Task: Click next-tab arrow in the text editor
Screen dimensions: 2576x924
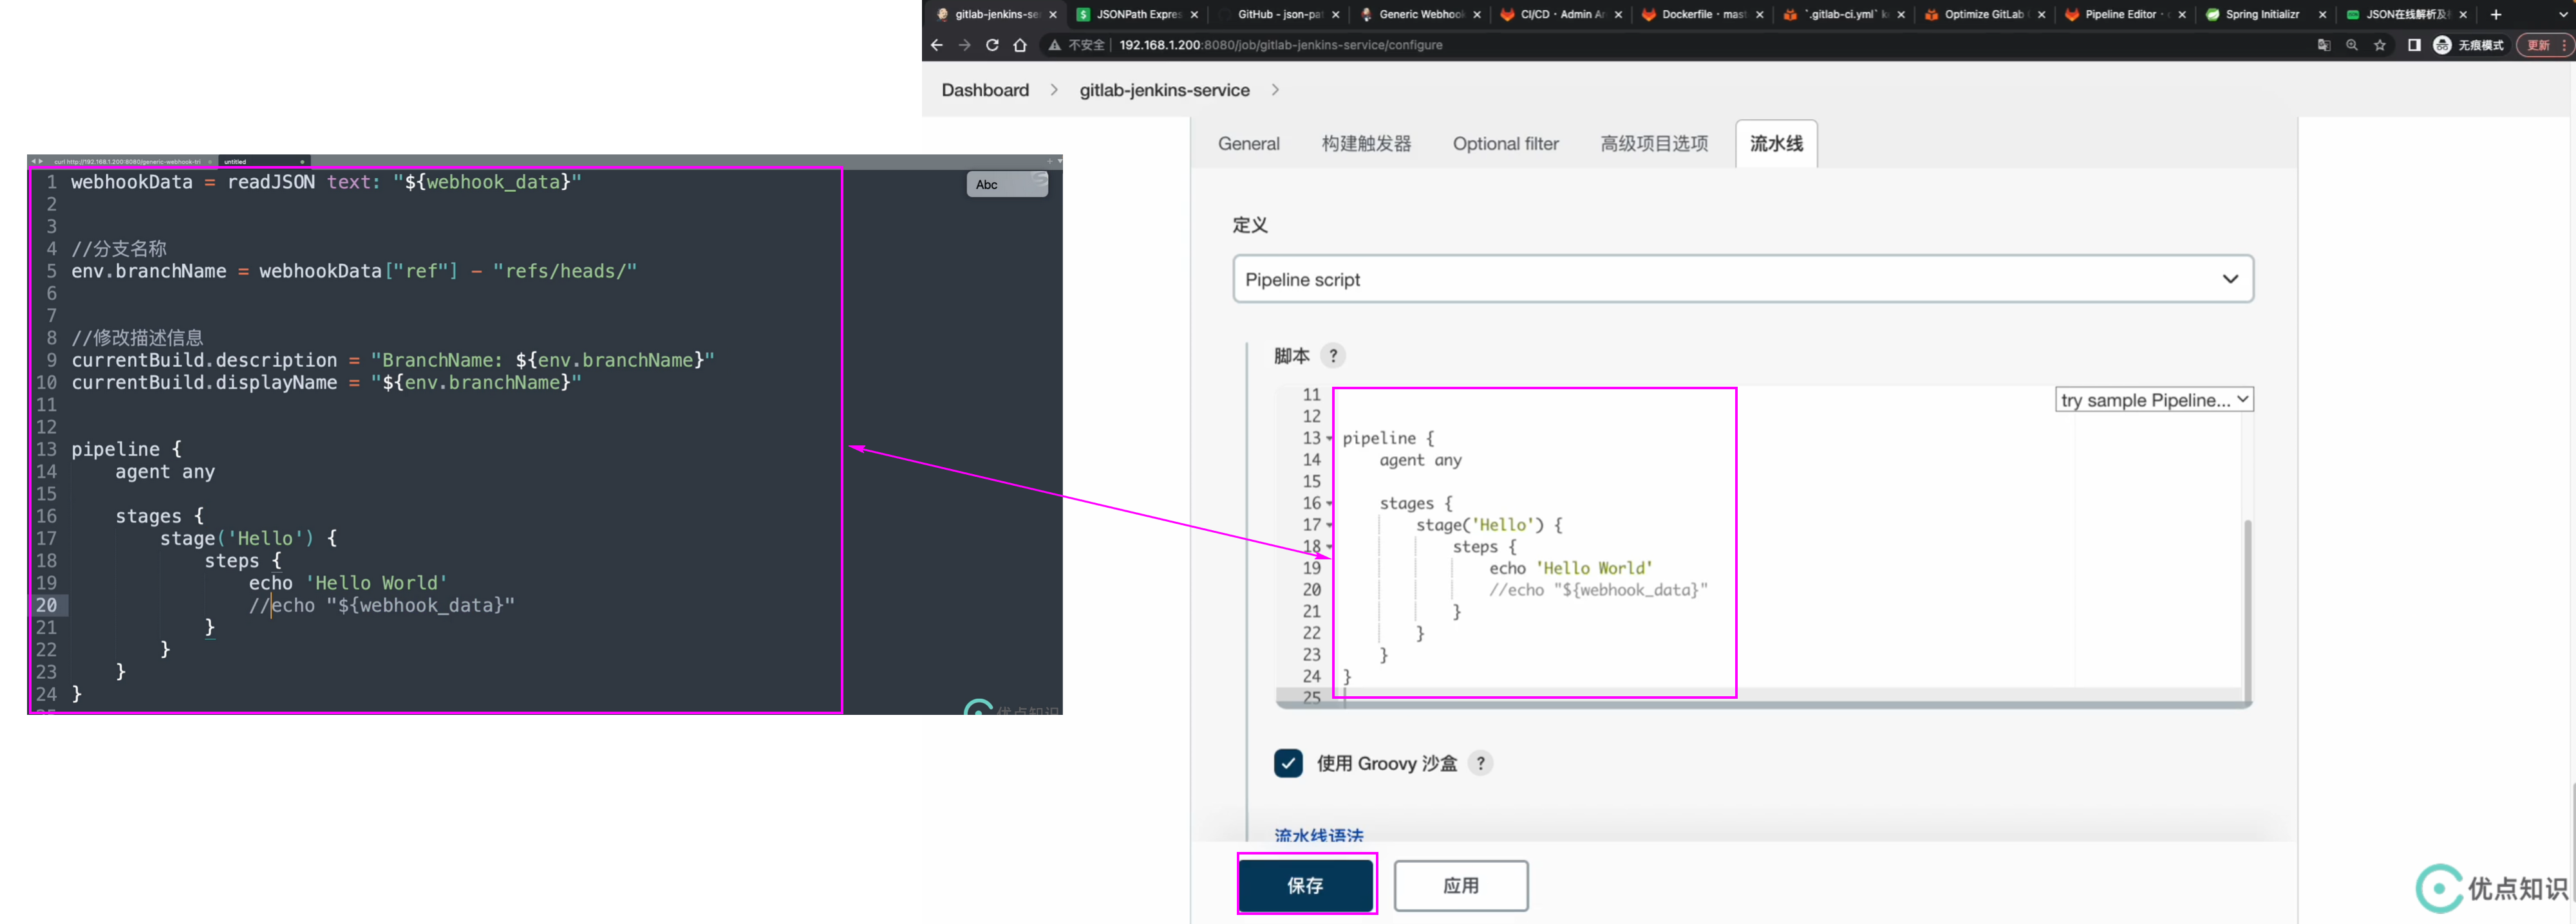Action: [41, 161]
